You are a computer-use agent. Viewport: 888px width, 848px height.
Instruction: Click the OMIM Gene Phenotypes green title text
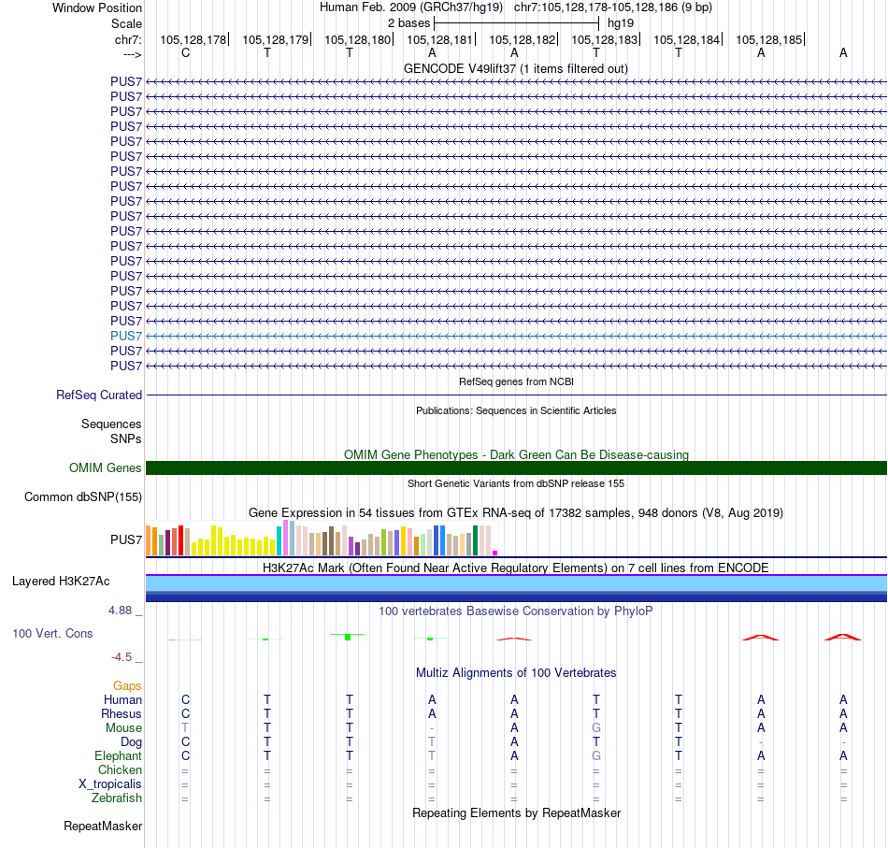coord(516,455)
